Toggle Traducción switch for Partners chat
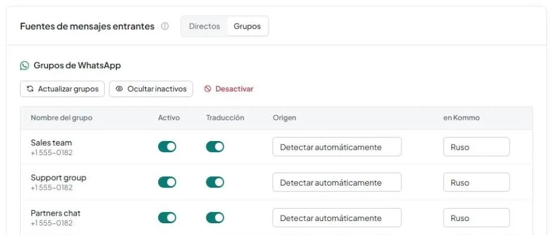This screenshot has width=553, height=235. [215, 218]
